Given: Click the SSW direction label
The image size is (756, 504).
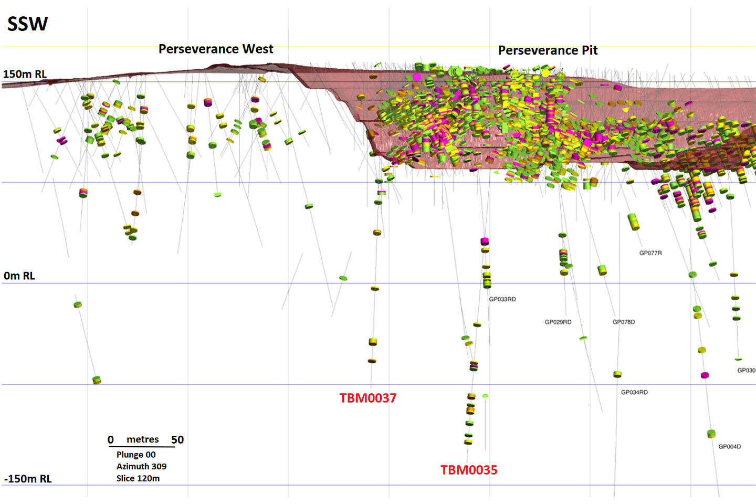Looking at the screenshot, I should click(27, 24).
